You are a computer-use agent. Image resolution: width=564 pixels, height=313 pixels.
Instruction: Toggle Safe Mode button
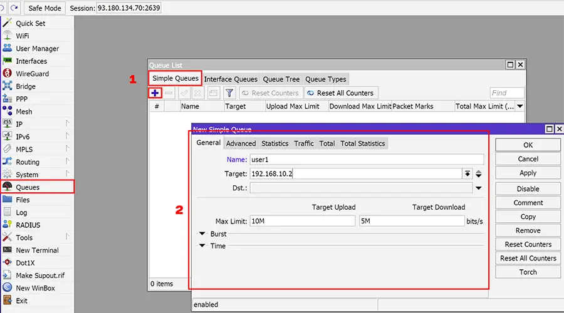44,8
